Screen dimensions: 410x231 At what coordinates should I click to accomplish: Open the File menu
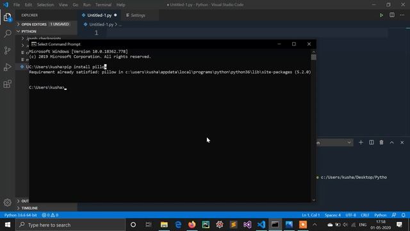17,4
